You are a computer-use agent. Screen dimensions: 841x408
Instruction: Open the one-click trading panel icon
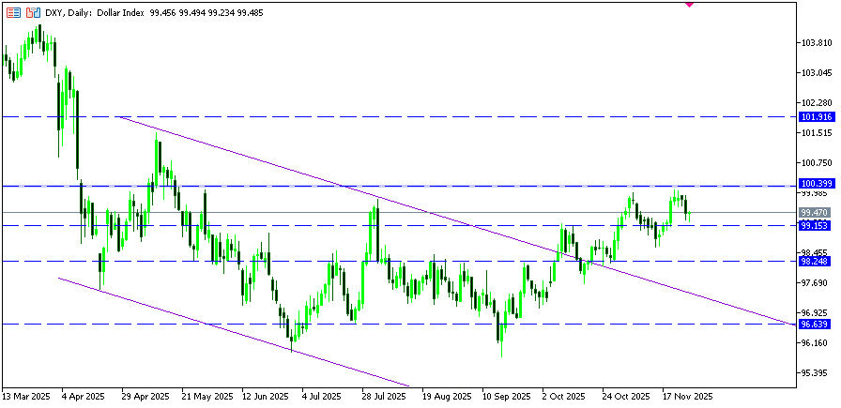[11, 14]
